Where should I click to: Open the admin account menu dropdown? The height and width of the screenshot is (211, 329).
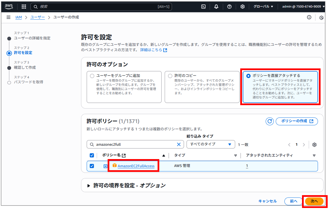tap(303, 7)
